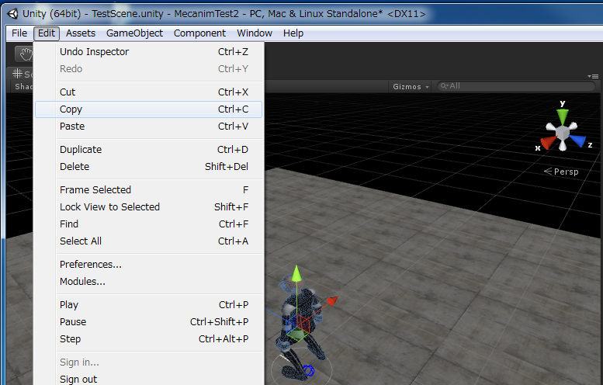This screenshot has height=385, width=603.
Task: Click the red X move handle on the character
Action: (x=333, y=300)
